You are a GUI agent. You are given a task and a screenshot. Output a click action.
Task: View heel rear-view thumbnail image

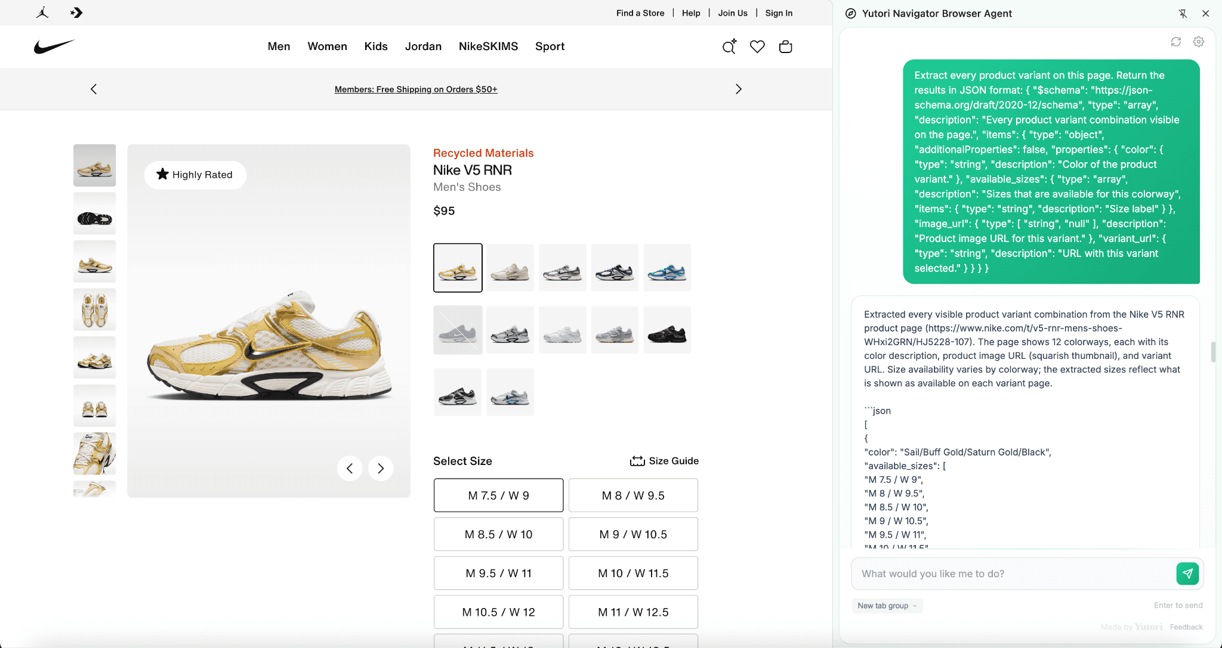(94, 405)
